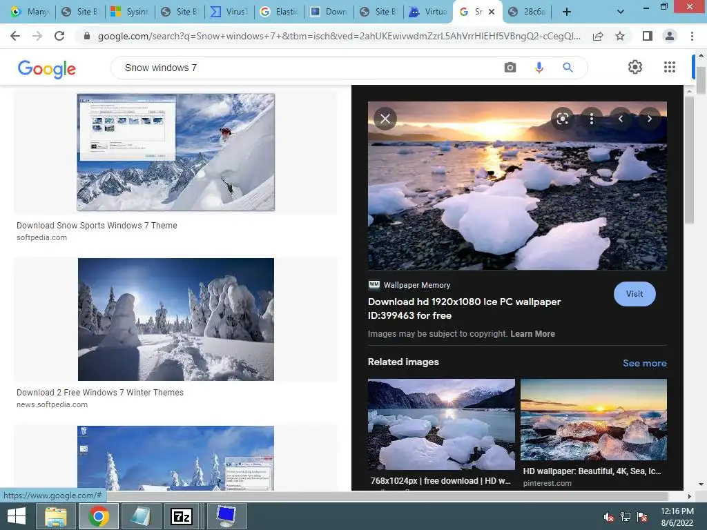Viewport: 707px width, 530px height.
Task: Switch to the 28c6 tab
Action: point(527,12)
